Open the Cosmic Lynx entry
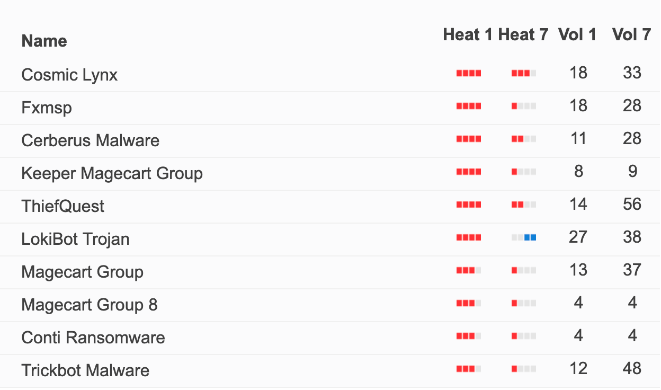This screenshot has height=390, width=661. [x=69, y=75]
